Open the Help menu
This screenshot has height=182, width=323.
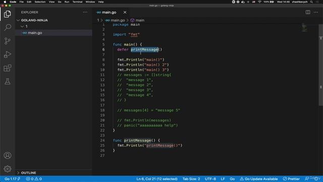[101, 2]
